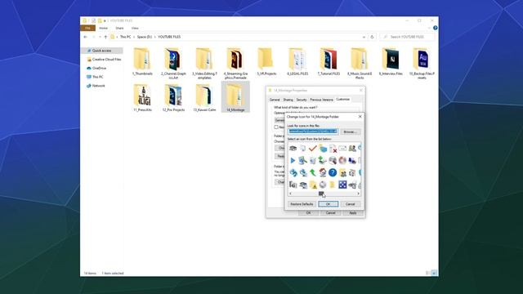Select Network in navigation pane

coord(96,86)
